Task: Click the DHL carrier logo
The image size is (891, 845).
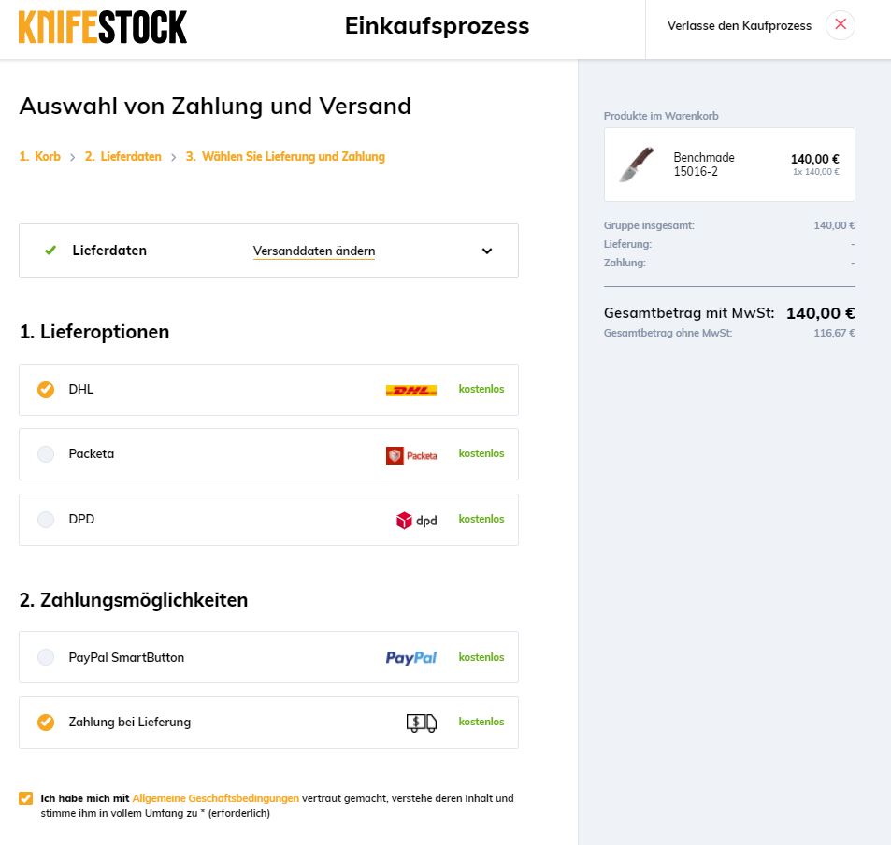Action: (x=410, y=390)
